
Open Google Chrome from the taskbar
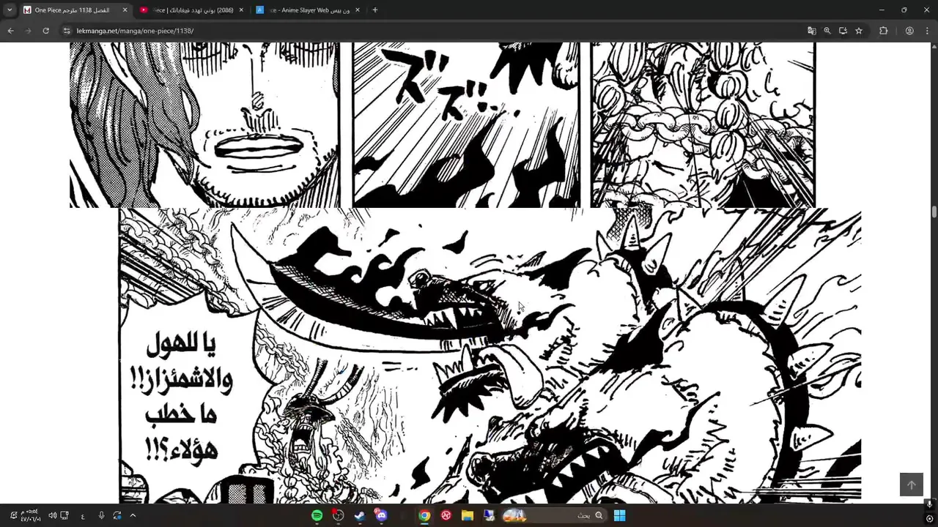click(424, 515)
